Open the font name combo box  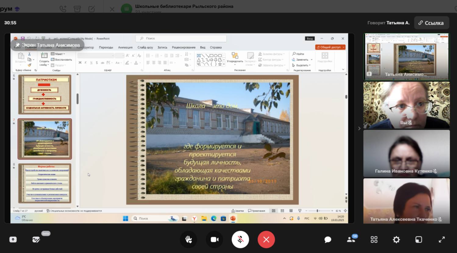click(96, 55)
